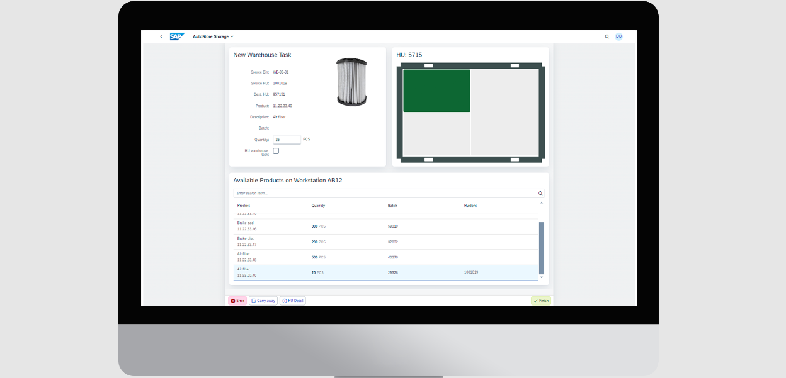
Task: Click the 200 PCS quantity cell
Action: pos(319,242)
